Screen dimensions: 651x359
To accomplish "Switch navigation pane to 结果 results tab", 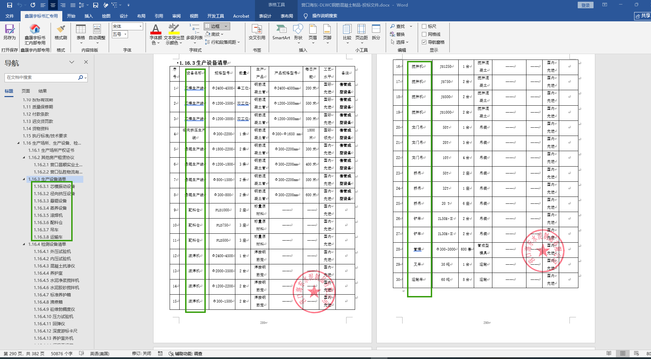I will coord(43,91).
